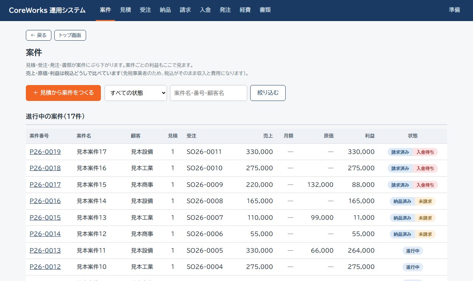Click the 利益 column header
This screenshot has width=473, height=281.
[370, 136]
